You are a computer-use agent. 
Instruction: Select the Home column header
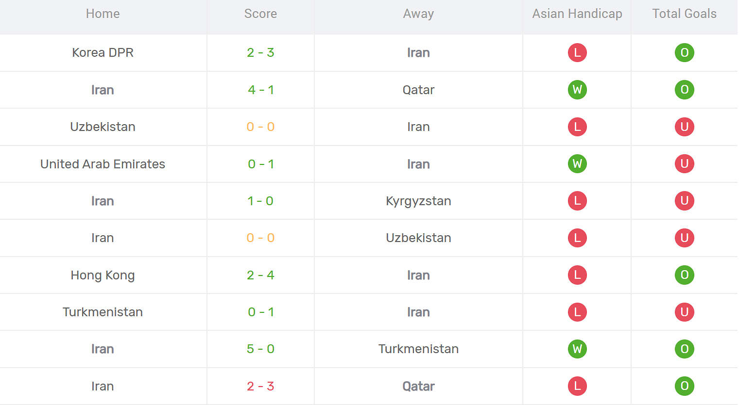point(103,14)
